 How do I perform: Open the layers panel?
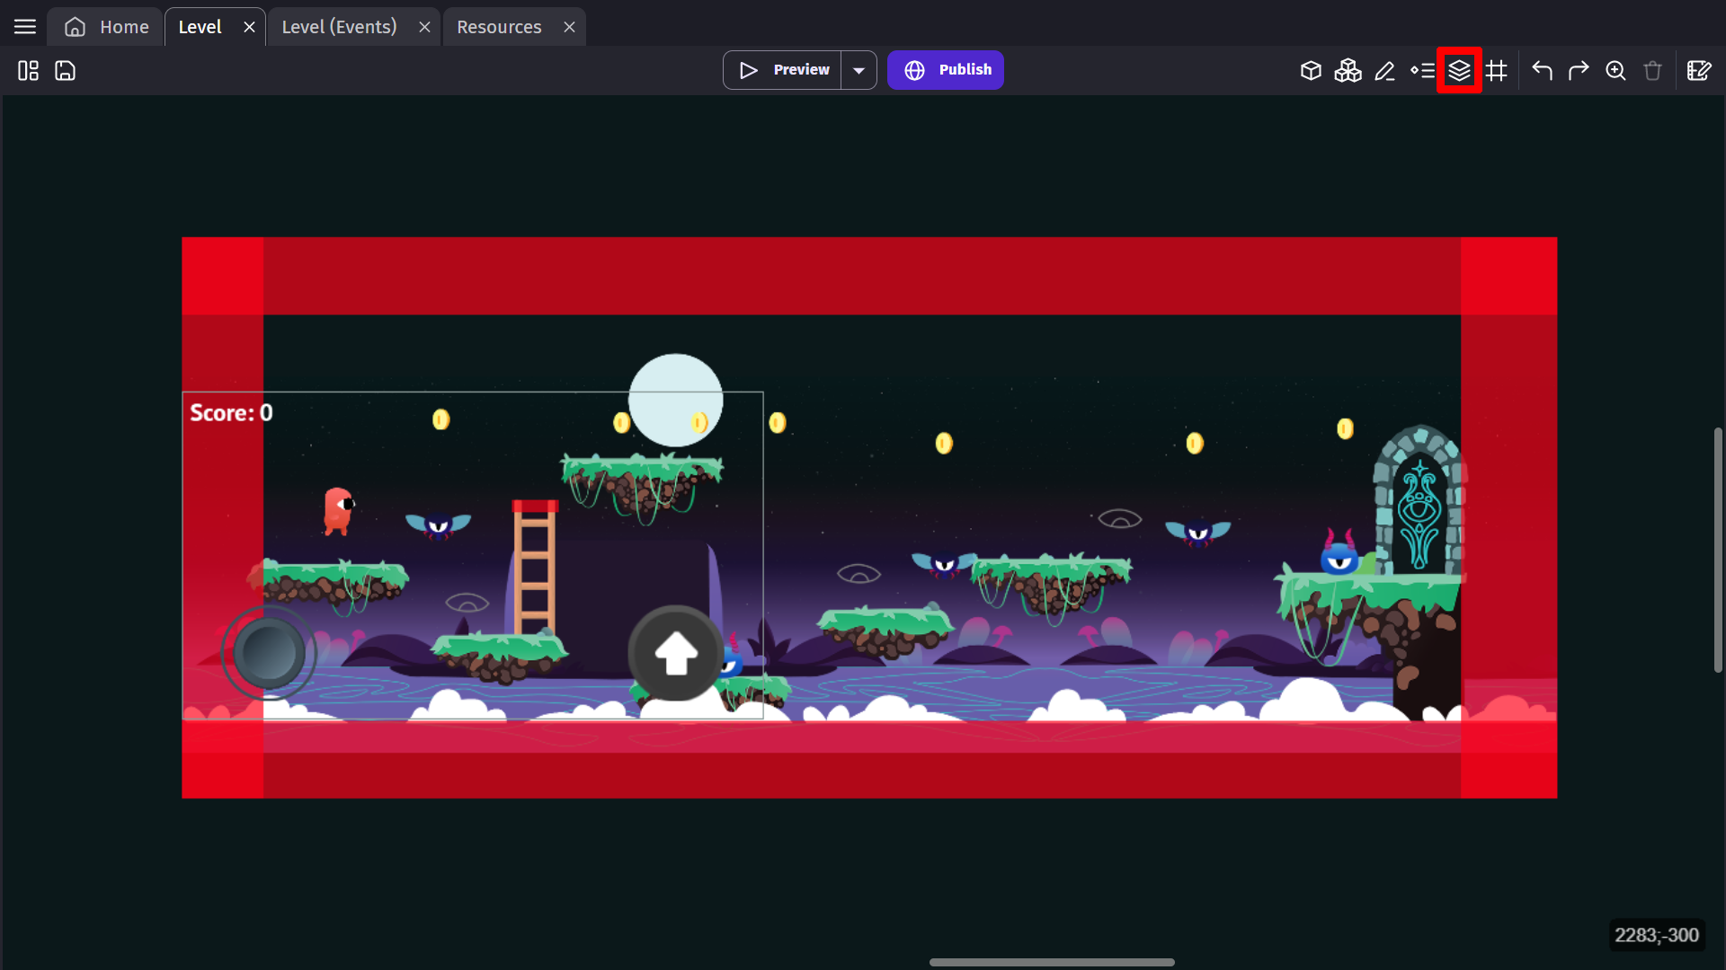[x=1459, y=70]
